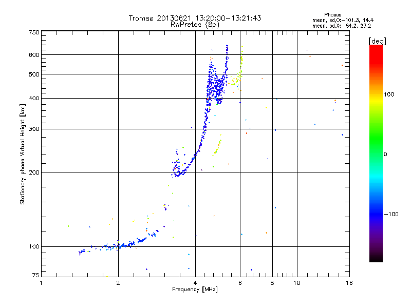The width and height of the screenshot is (411, 308).
Task: Click the 'RwPretec (8p)' subtitle
Action: click(195, 25)
